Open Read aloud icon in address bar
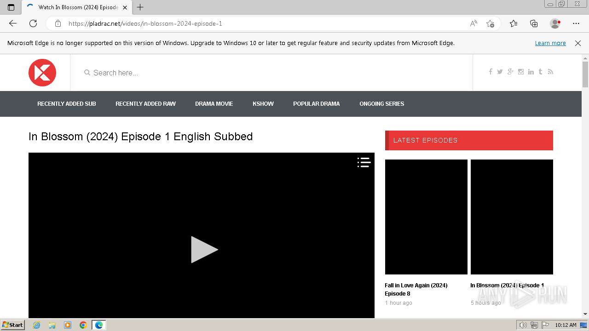This screenshot has width=589, height=331. coord(474,23)
